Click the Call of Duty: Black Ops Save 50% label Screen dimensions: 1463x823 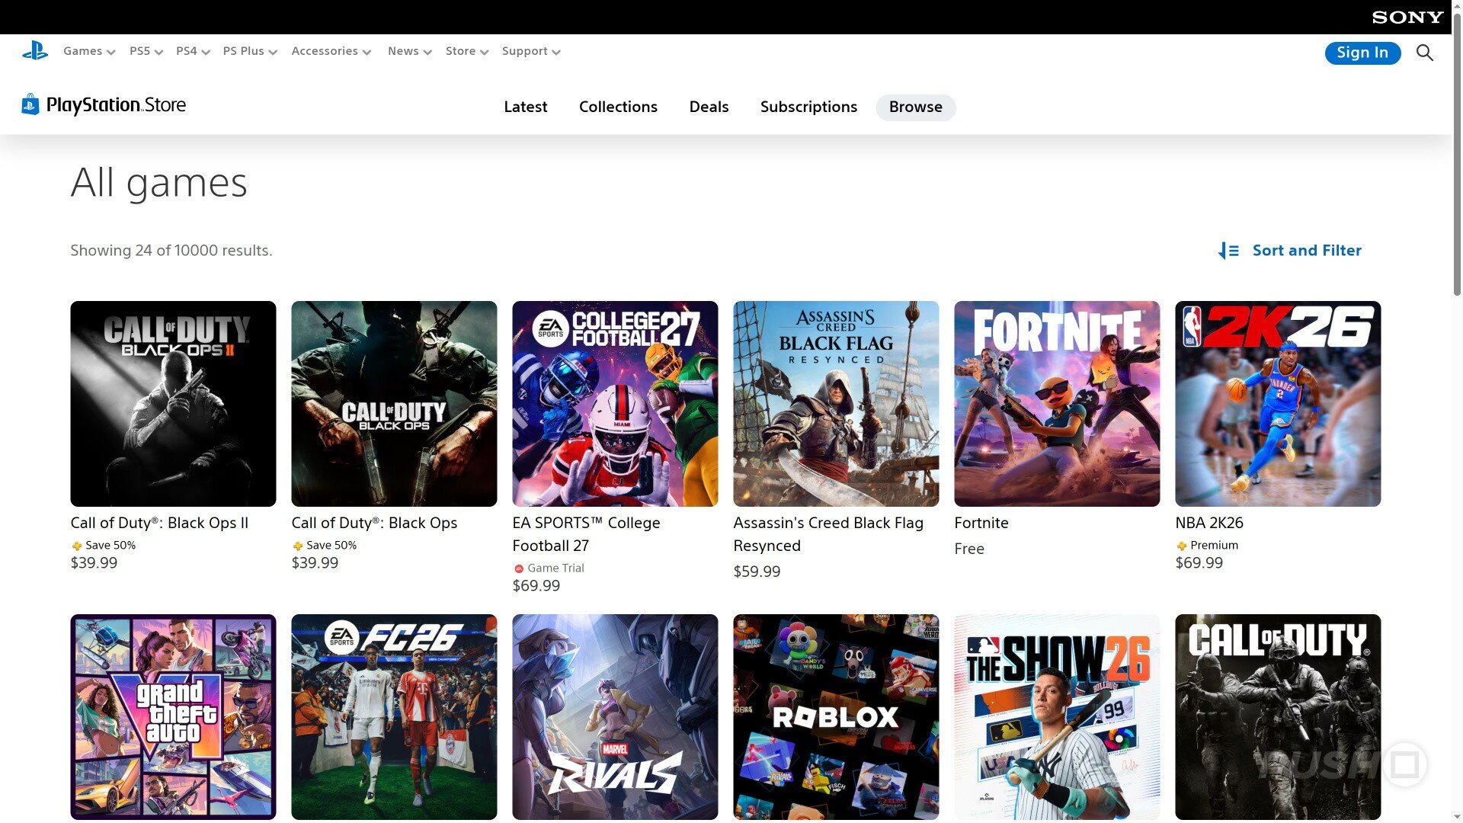click(x=331, y=545)
